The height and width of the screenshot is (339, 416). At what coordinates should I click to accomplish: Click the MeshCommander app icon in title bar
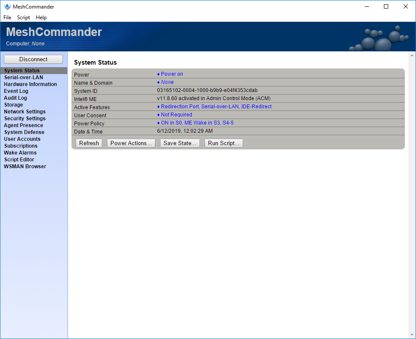pos(7,6)
